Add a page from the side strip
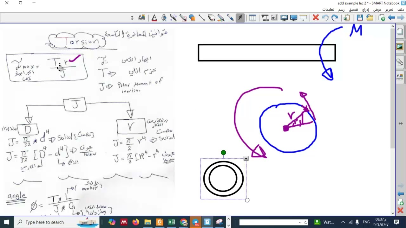 pos(400,202)
